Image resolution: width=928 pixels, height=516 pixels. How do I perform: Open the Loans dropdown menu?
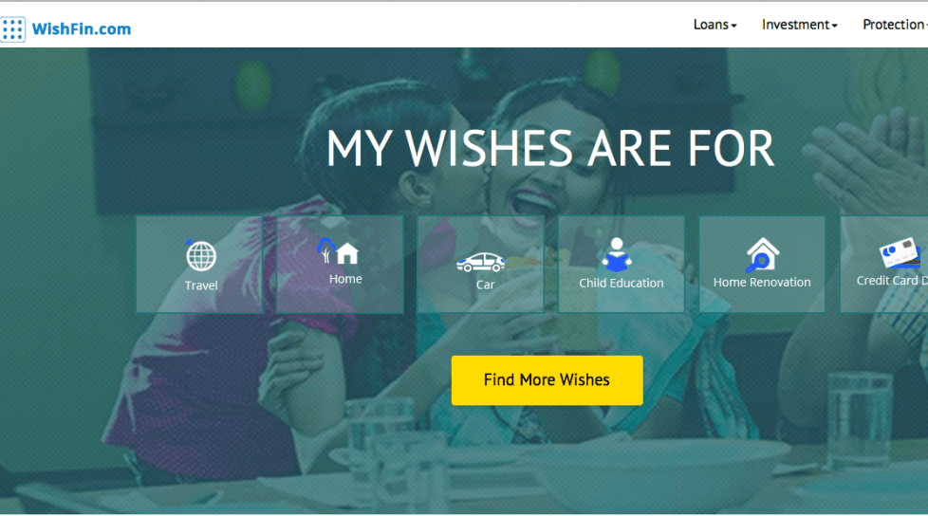tap(715, 25)
